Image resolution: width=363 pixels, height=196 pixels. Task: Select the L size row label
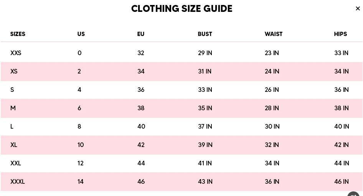pos(12,126)
